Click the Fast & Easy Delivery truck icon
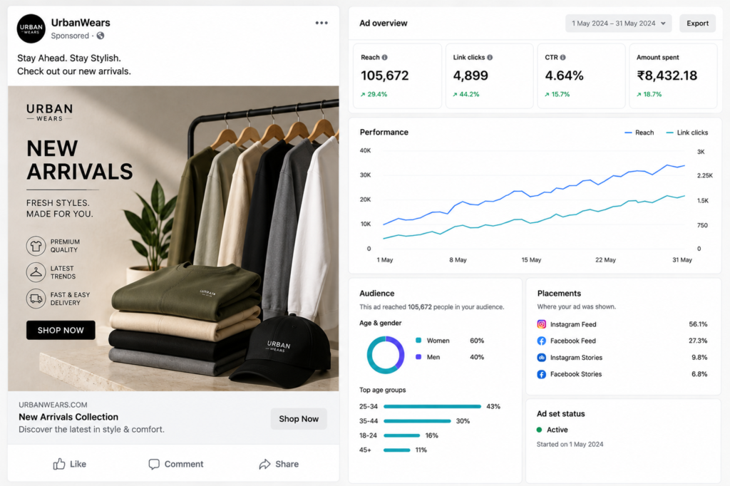Screen dimensions: 730x486 point(36,299)
